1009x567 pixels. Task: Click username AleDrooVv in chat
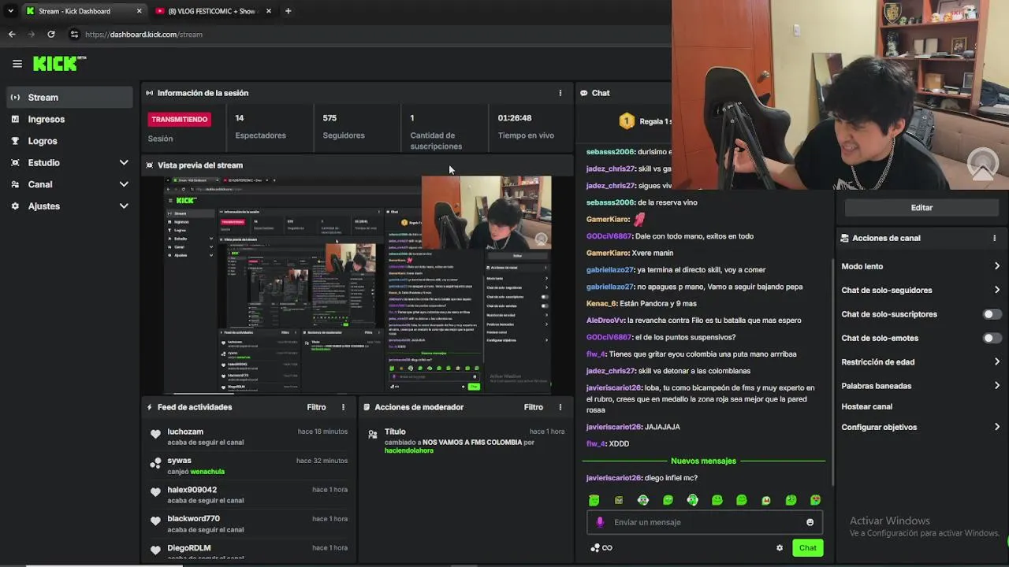click(605, 321)
